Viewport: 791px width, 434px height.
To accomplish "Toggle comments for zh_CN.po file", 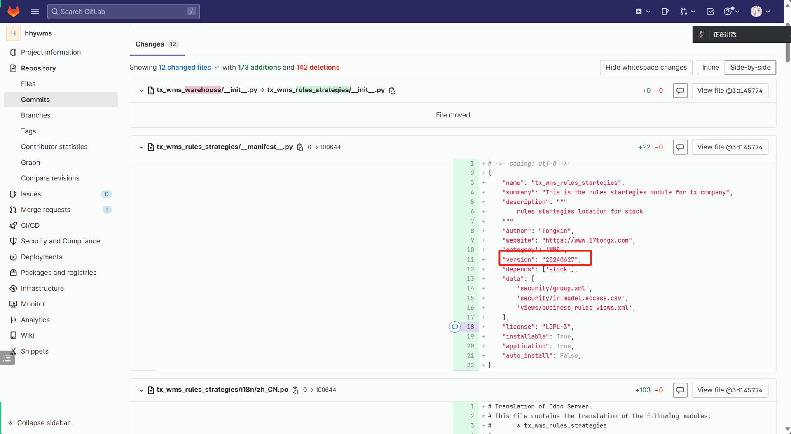I will click(x=680, y=390).
